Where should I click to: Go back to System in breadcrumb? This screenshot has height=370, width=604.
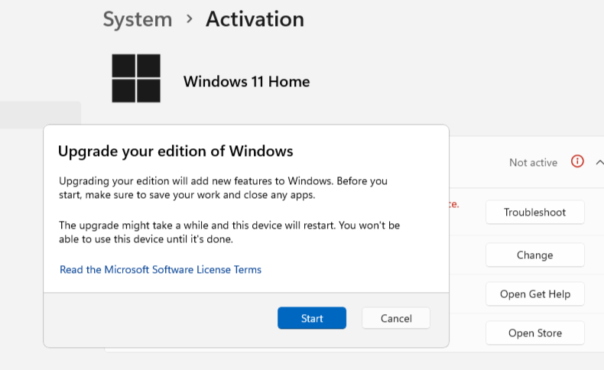point(138,19)
